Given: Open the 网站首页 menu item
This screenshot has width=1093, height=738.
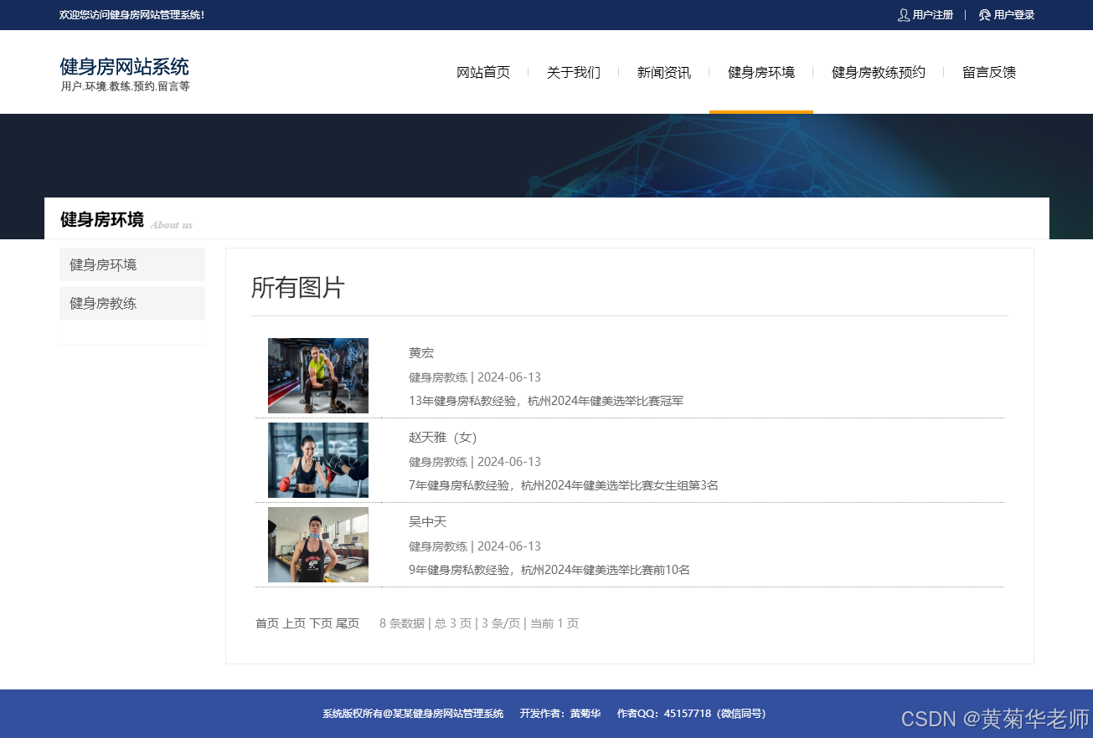Looking at the screenshot, I should (483, 72).
